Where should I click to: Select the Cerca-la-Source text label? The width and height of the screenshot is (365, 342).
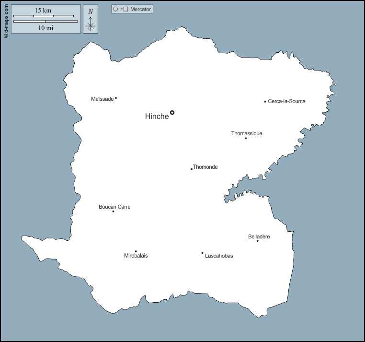point(286,101)
